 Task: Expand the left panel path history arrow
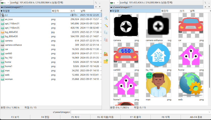tap(2, 7)
